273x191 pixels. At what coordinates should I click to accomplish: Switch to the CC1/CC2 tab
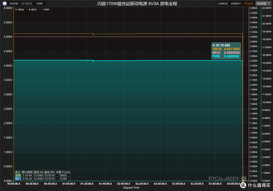click(x=27, y=4)
